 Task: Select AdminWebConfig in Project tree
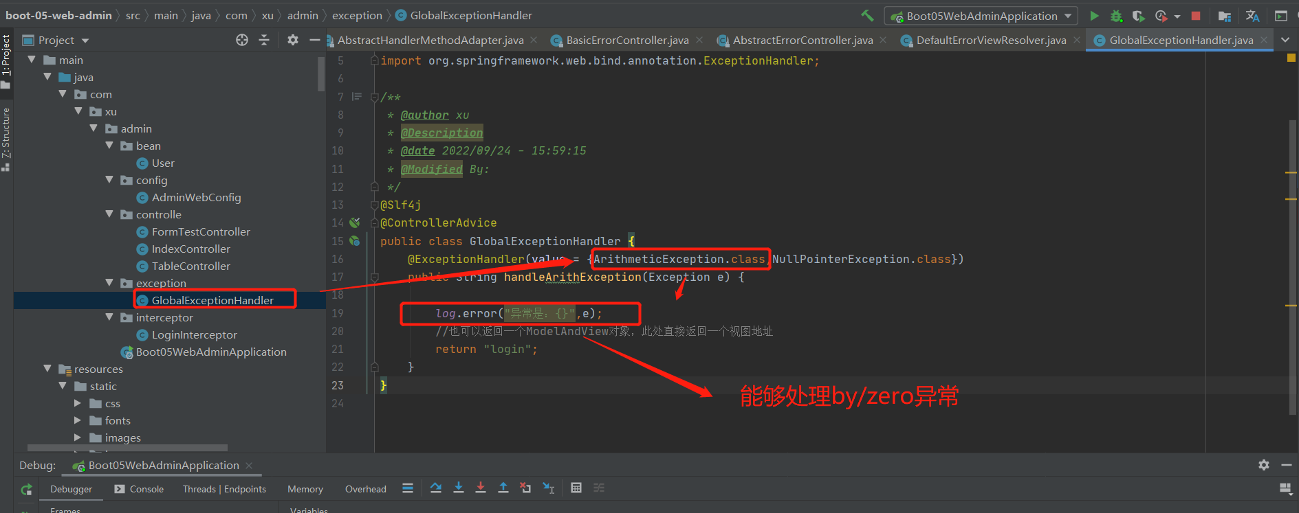[x=196, y=197]
